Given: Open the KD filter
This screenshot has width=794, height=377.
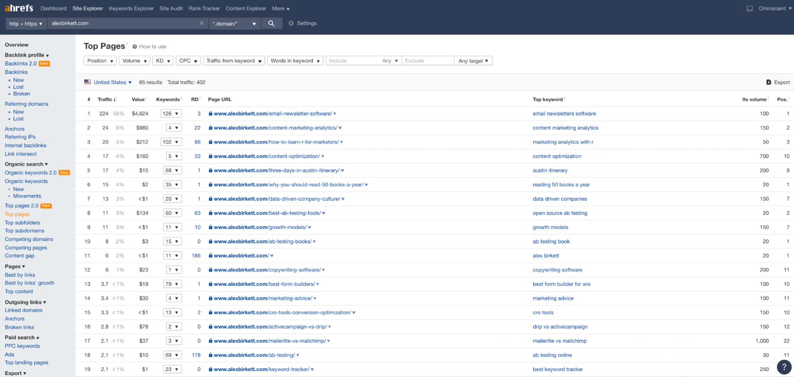Looking at the screenshot, I should pyautogui.click(x=162, y=60).
